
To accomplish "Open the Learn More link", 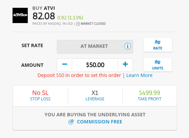I will pos(139,75).
